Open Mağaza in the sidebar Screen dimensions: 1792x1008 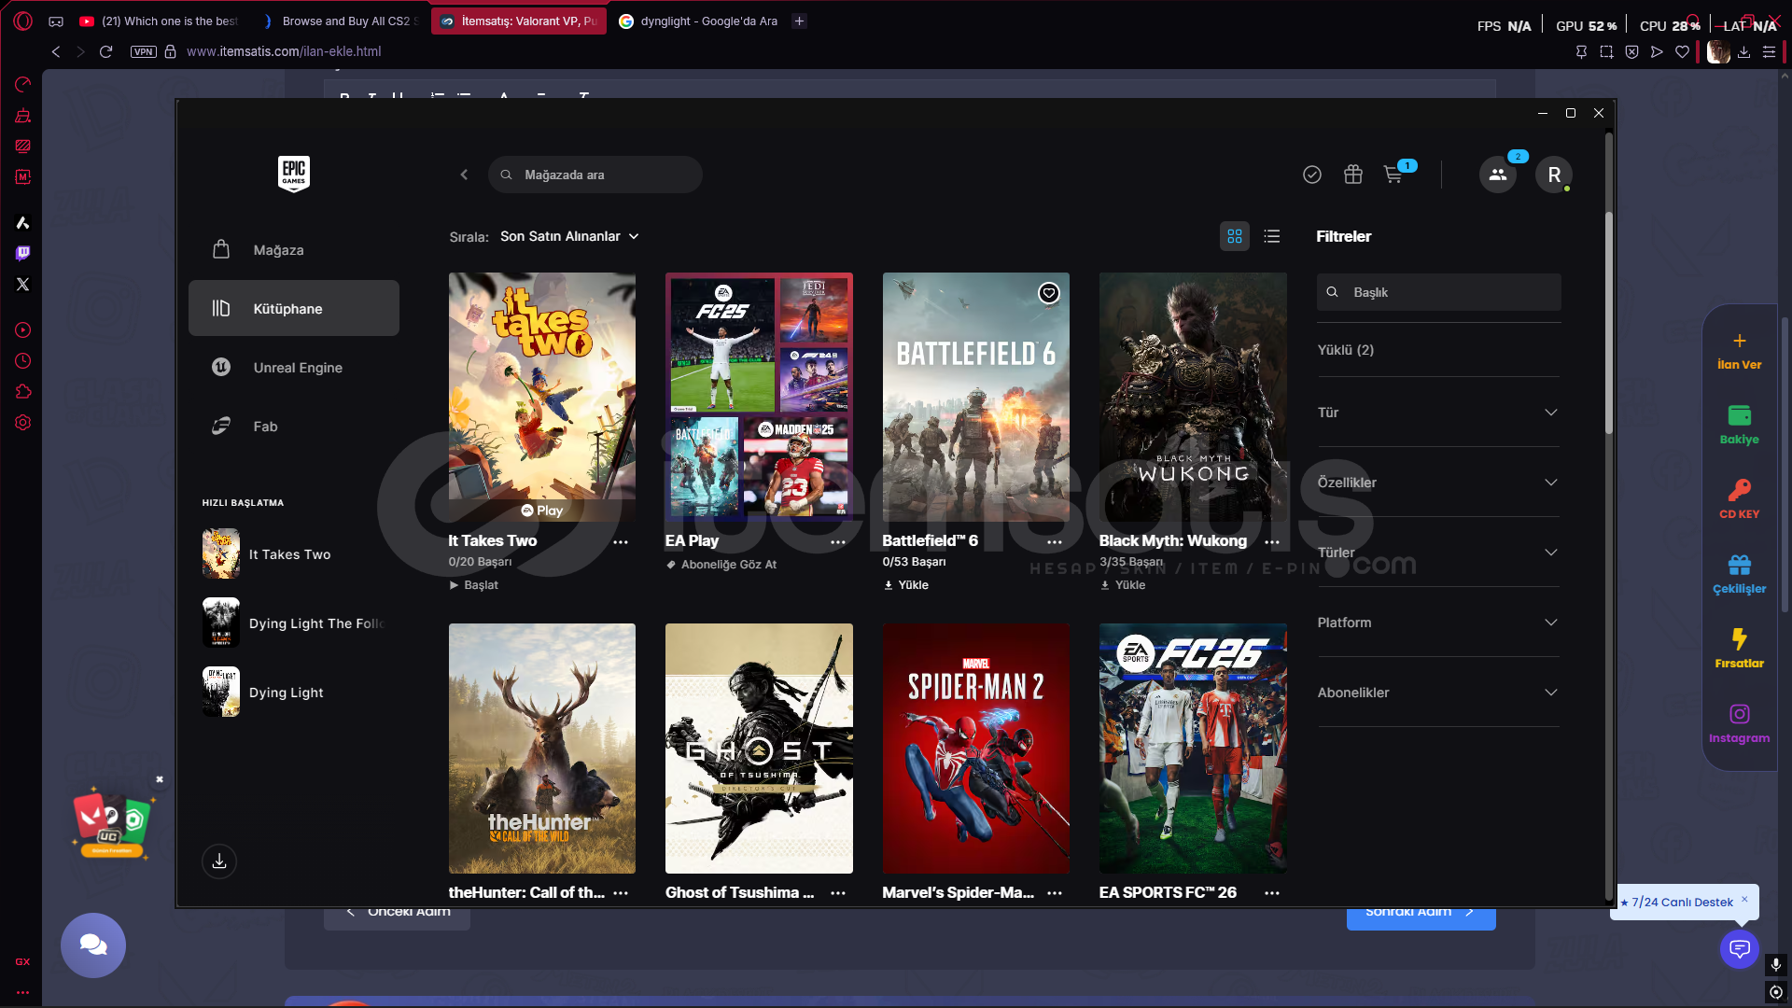click(x=278, y=250)
